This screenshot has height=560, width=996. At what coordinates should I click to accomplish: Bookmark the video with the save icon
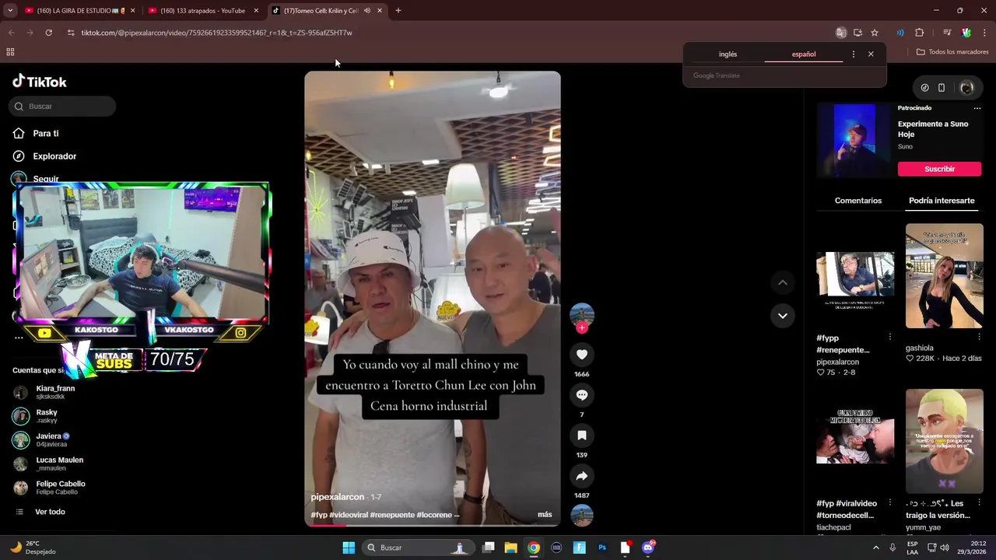581,436
